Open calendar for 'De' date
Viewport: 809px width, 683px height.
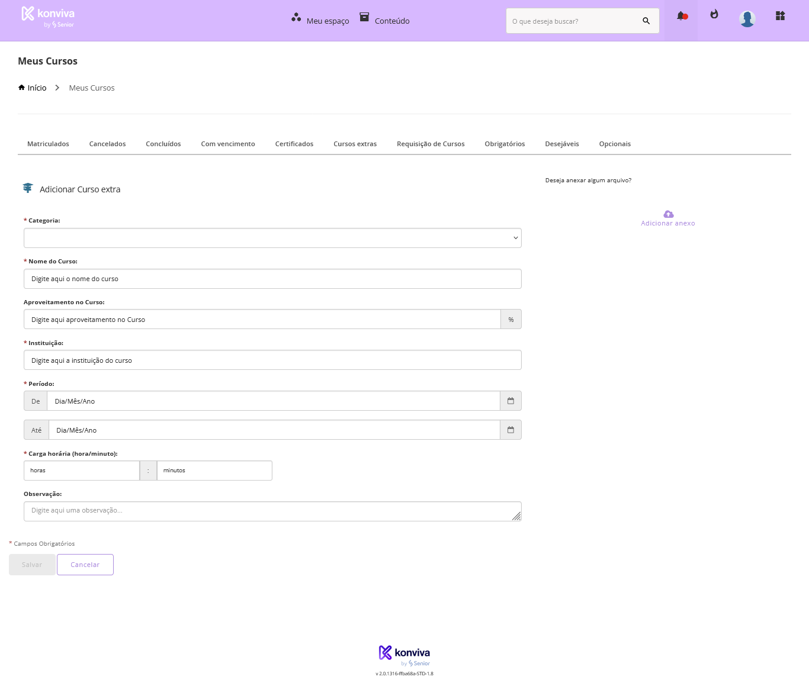point(511,401)
